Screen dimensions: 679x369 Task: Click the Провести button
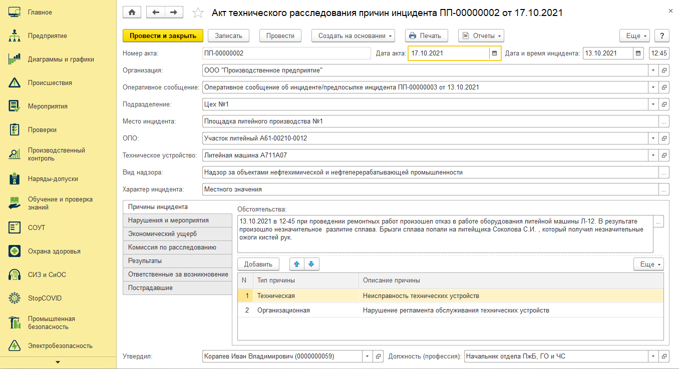(280, 35)
